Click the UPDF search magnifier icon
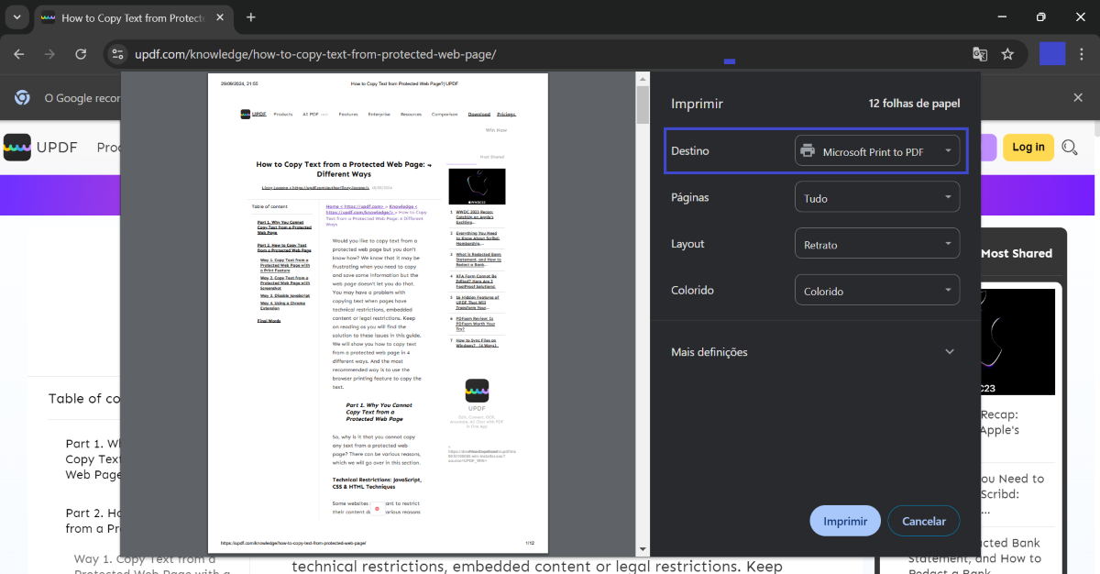 coord(1070,147)
